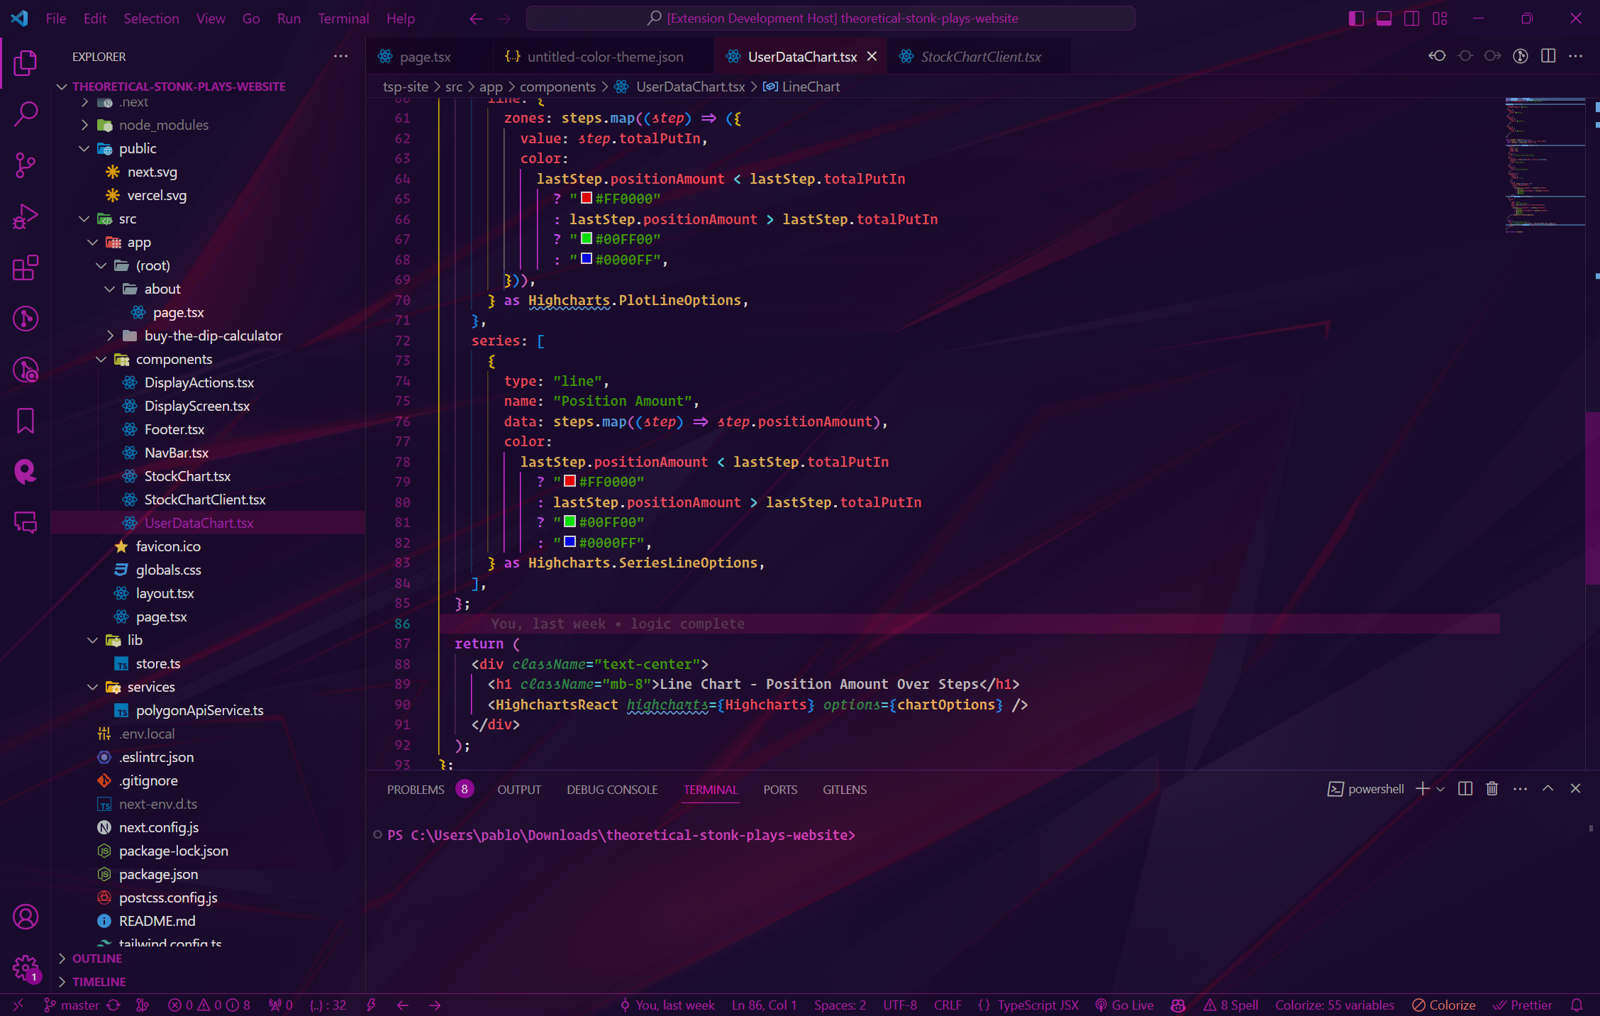Click Prettier in status bar
The width and height of the screenshot is (1600, 1016).
(1523, 1005)
